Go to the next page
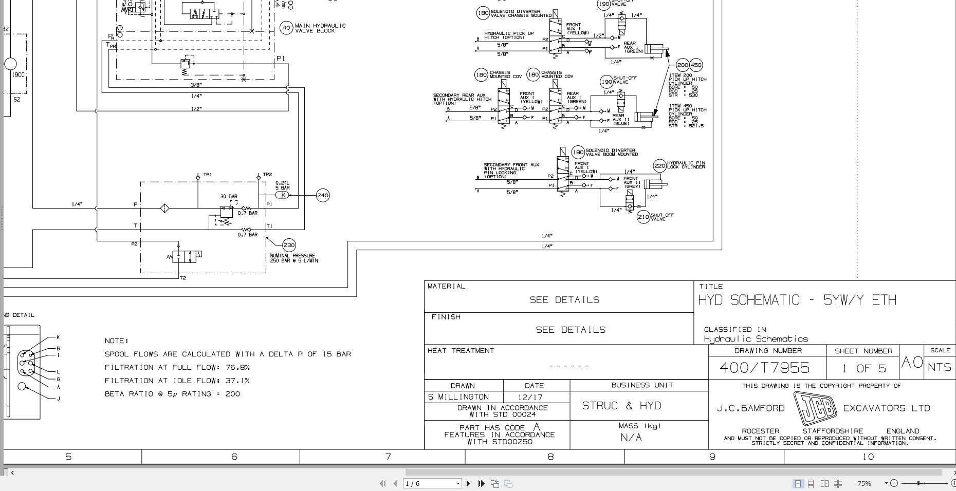956x491 pixels. (x=468, y=483)
